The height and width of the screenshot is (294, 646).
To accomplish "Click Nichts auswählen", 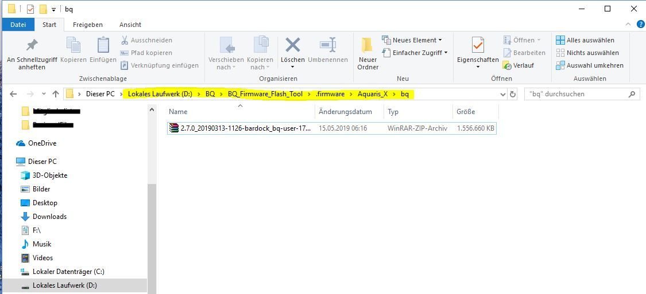I will (x=587, y=53).
